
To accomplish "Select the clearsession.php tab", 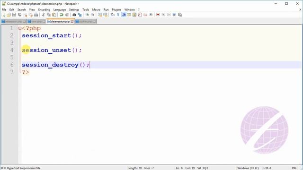I will 60,21.
